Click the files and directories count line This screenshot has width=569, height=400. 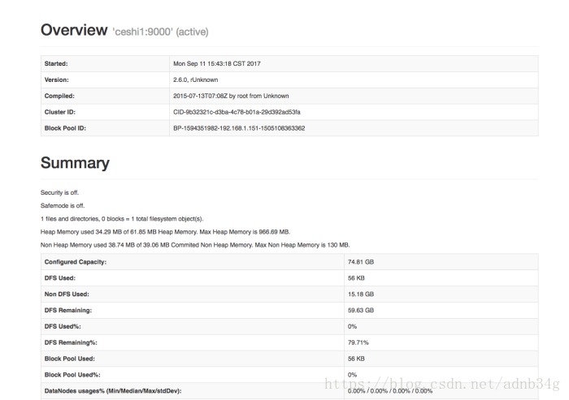[x=122, y=219]
